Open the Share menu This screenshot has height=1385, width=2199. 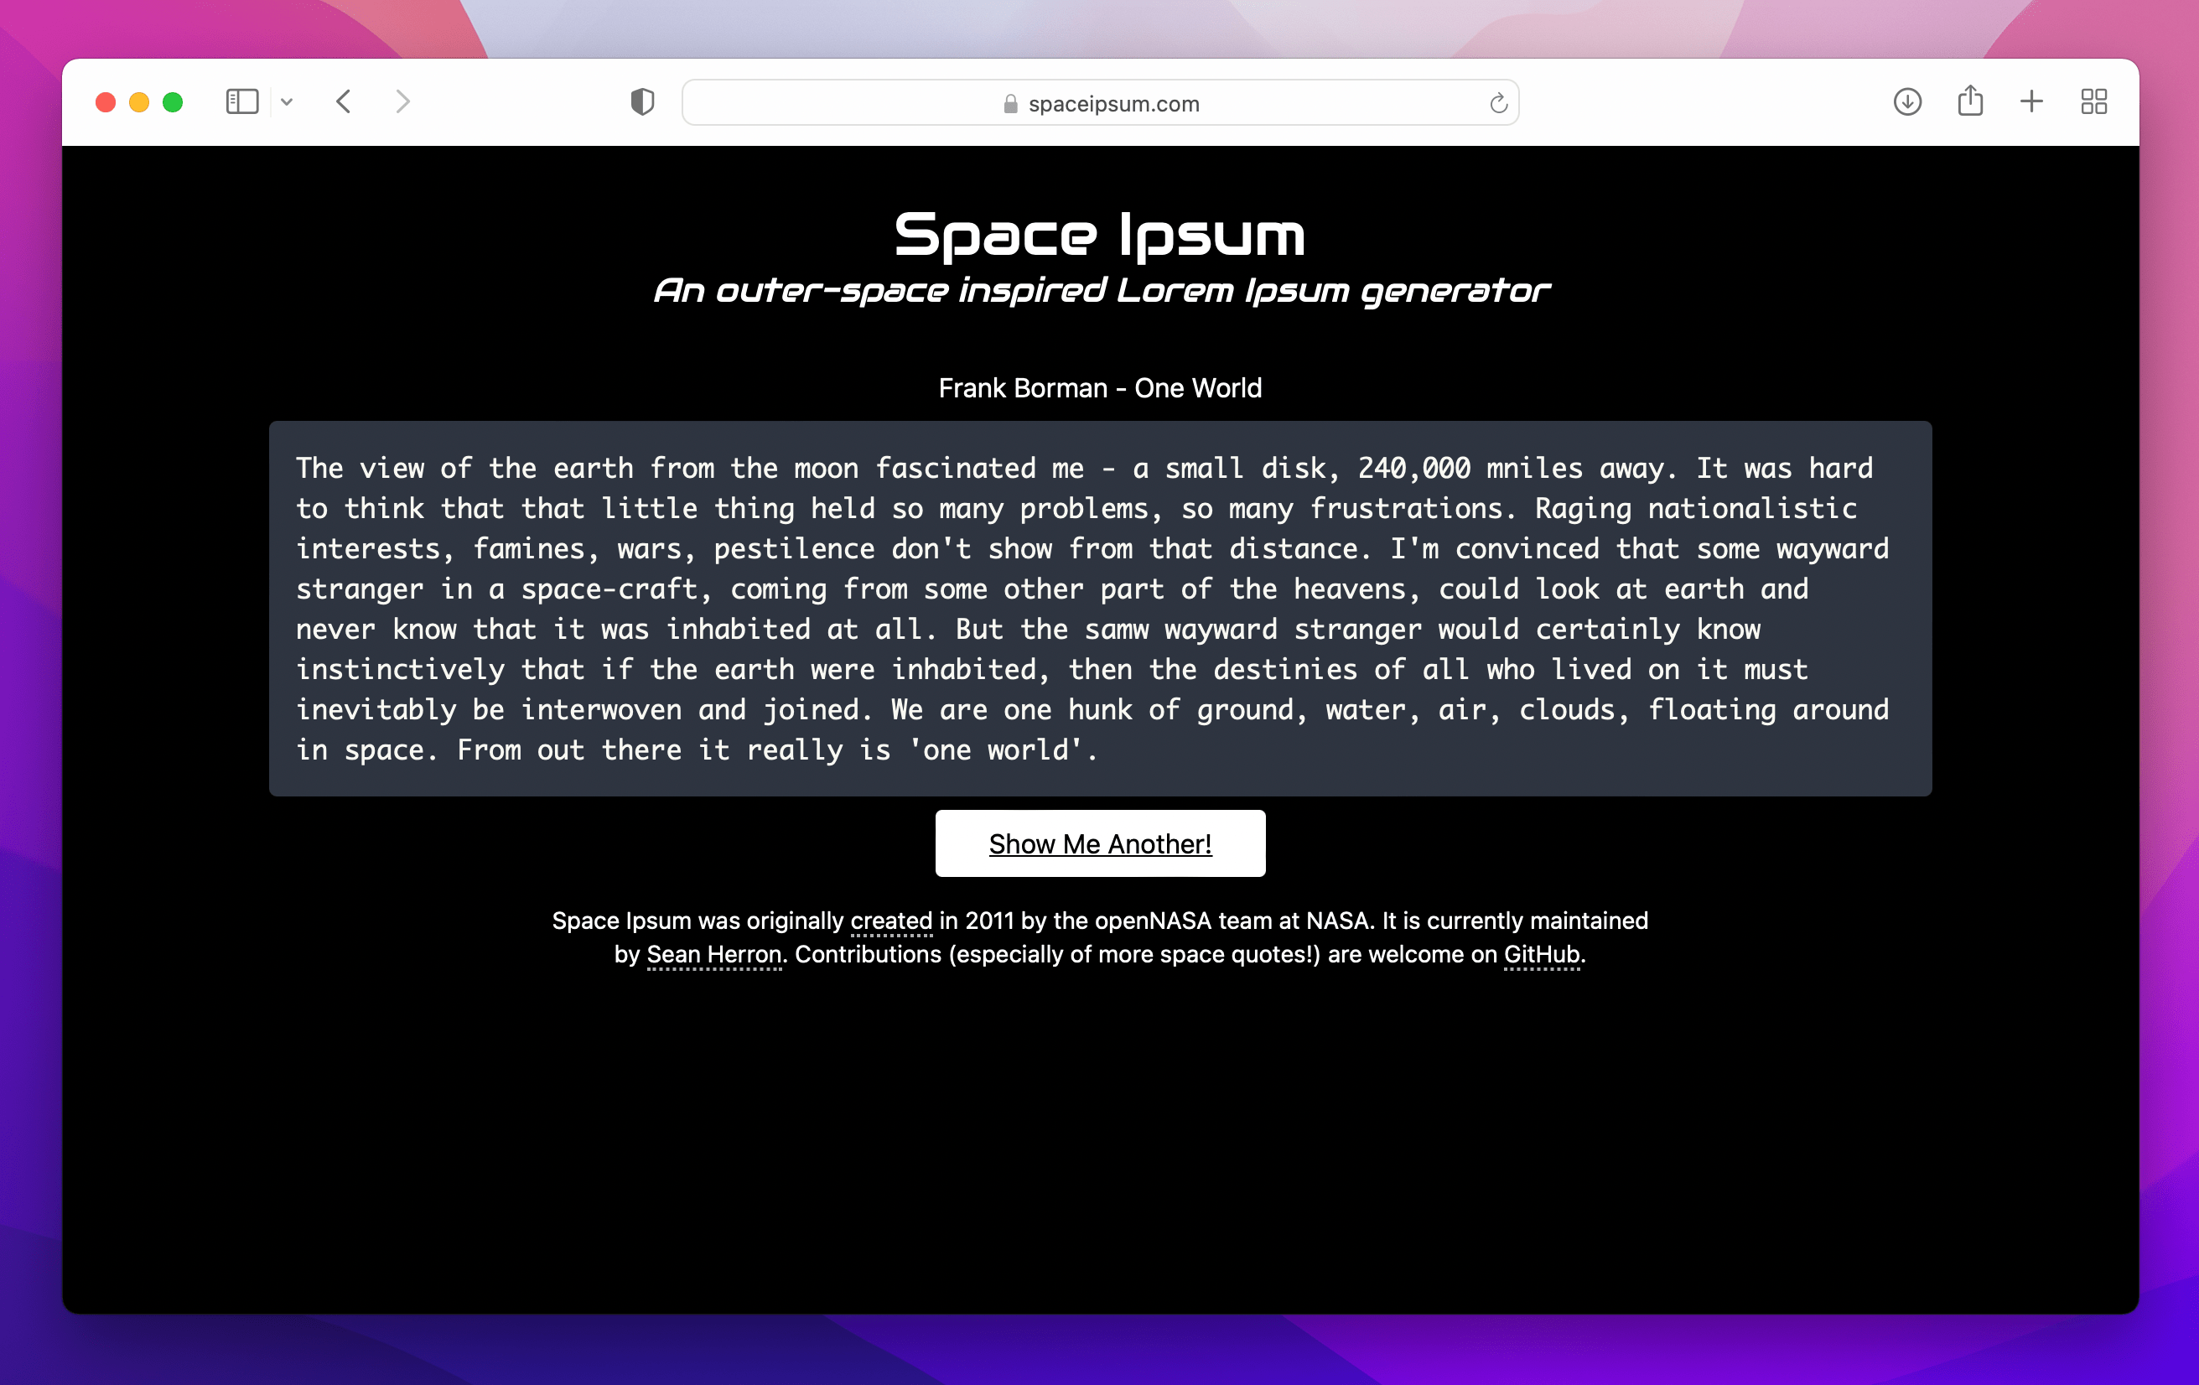[1970, 101]
